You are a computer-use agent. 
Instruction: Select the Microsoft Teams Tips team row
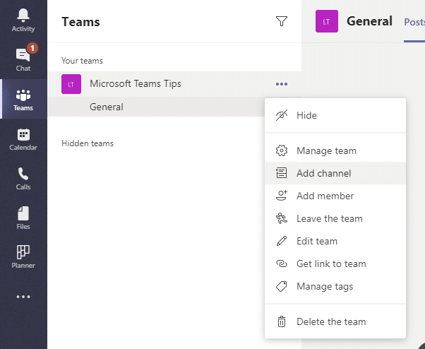(x=174, y=84)
